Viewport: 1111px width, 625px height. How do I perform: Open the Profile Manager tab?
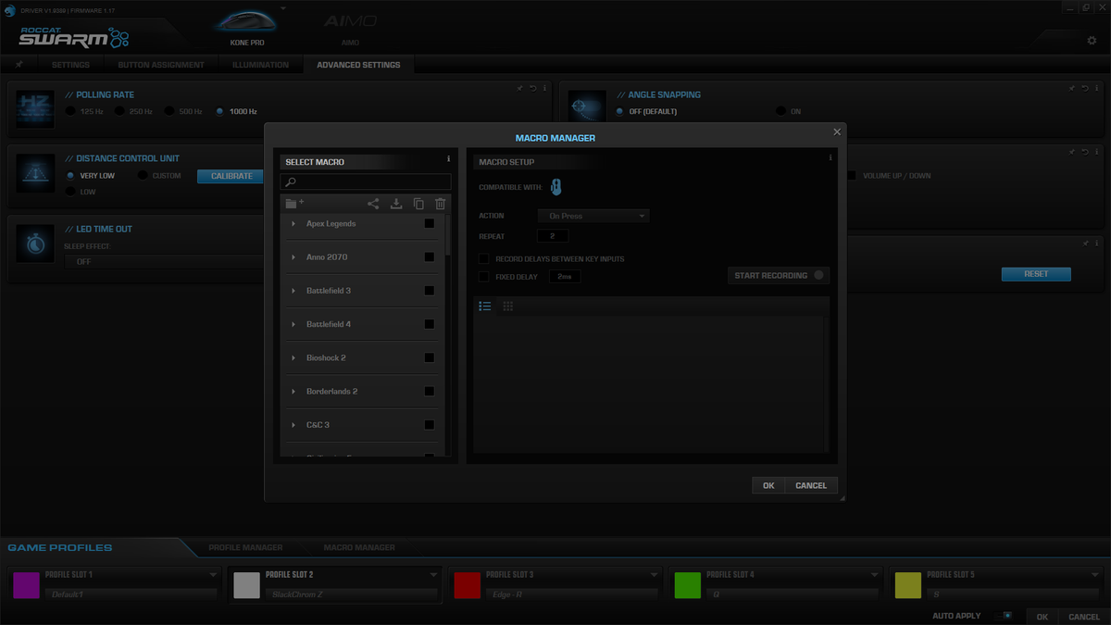pyautogui.click(x=245, y=547)
